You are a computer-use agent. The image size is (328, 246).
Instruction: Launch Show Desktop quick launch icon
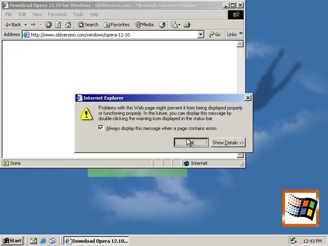tap(33, 241)
